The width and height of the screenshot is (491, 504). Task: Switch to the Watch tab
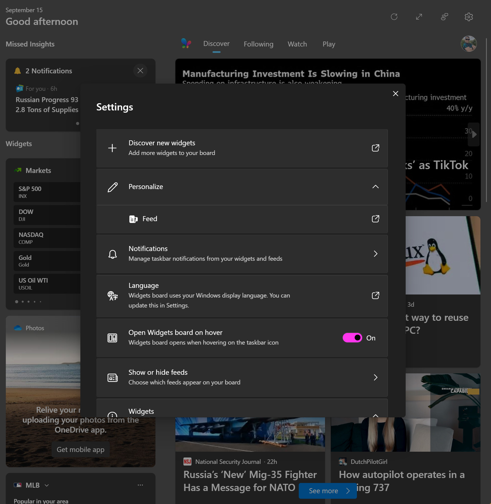[x=297, y=44]
